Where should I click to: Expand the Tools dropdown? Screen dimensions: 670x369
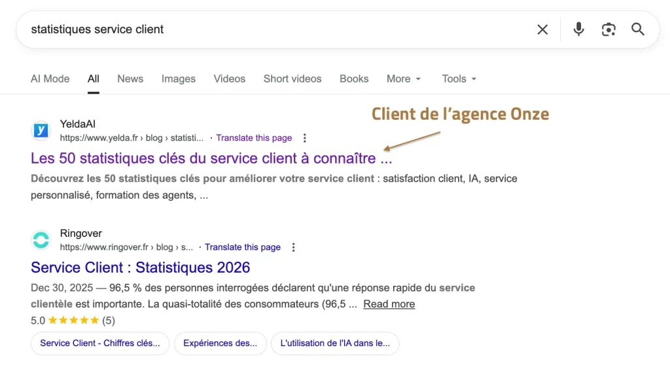[x=459, y=79]
